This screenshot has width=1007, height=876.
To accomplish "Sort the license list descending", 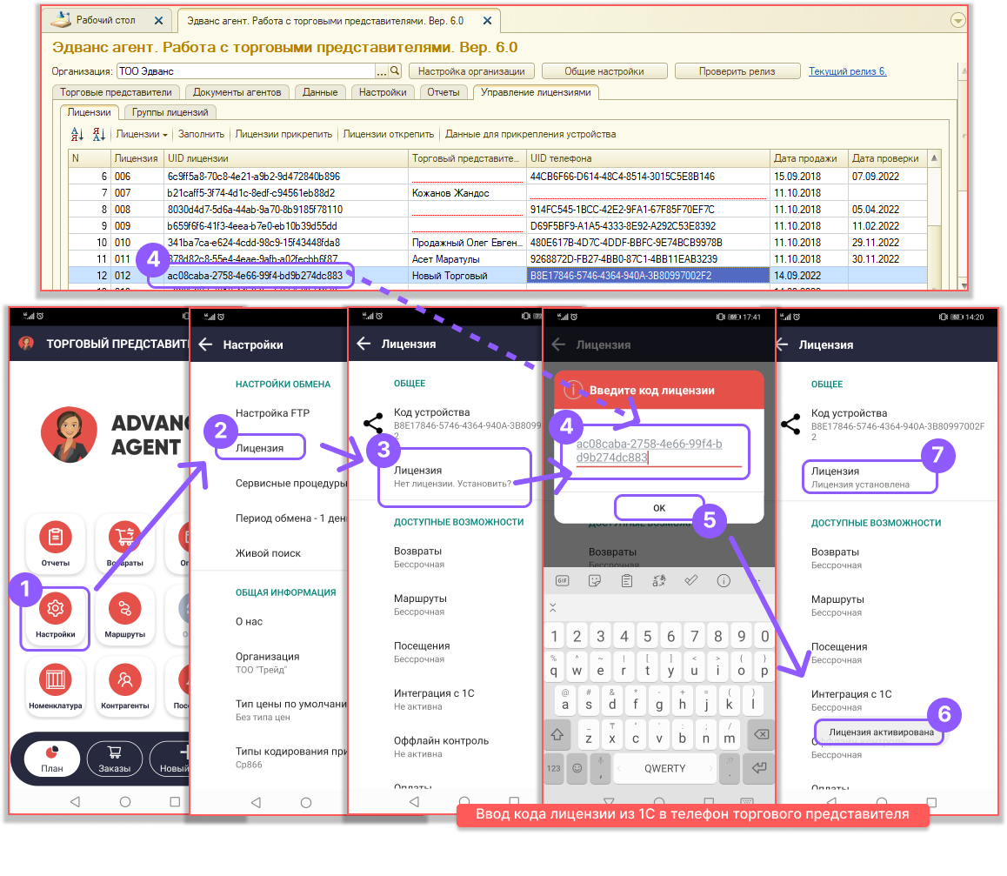I will 99,134.
